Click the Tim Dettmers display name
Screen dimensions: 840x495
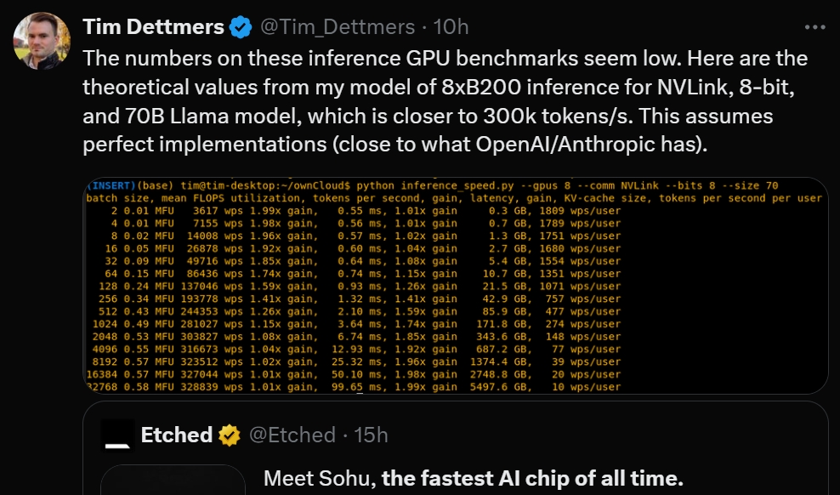point(153,26)
